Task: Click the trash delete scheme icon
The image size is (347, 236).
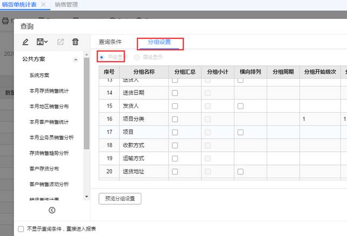Action: 76,42
